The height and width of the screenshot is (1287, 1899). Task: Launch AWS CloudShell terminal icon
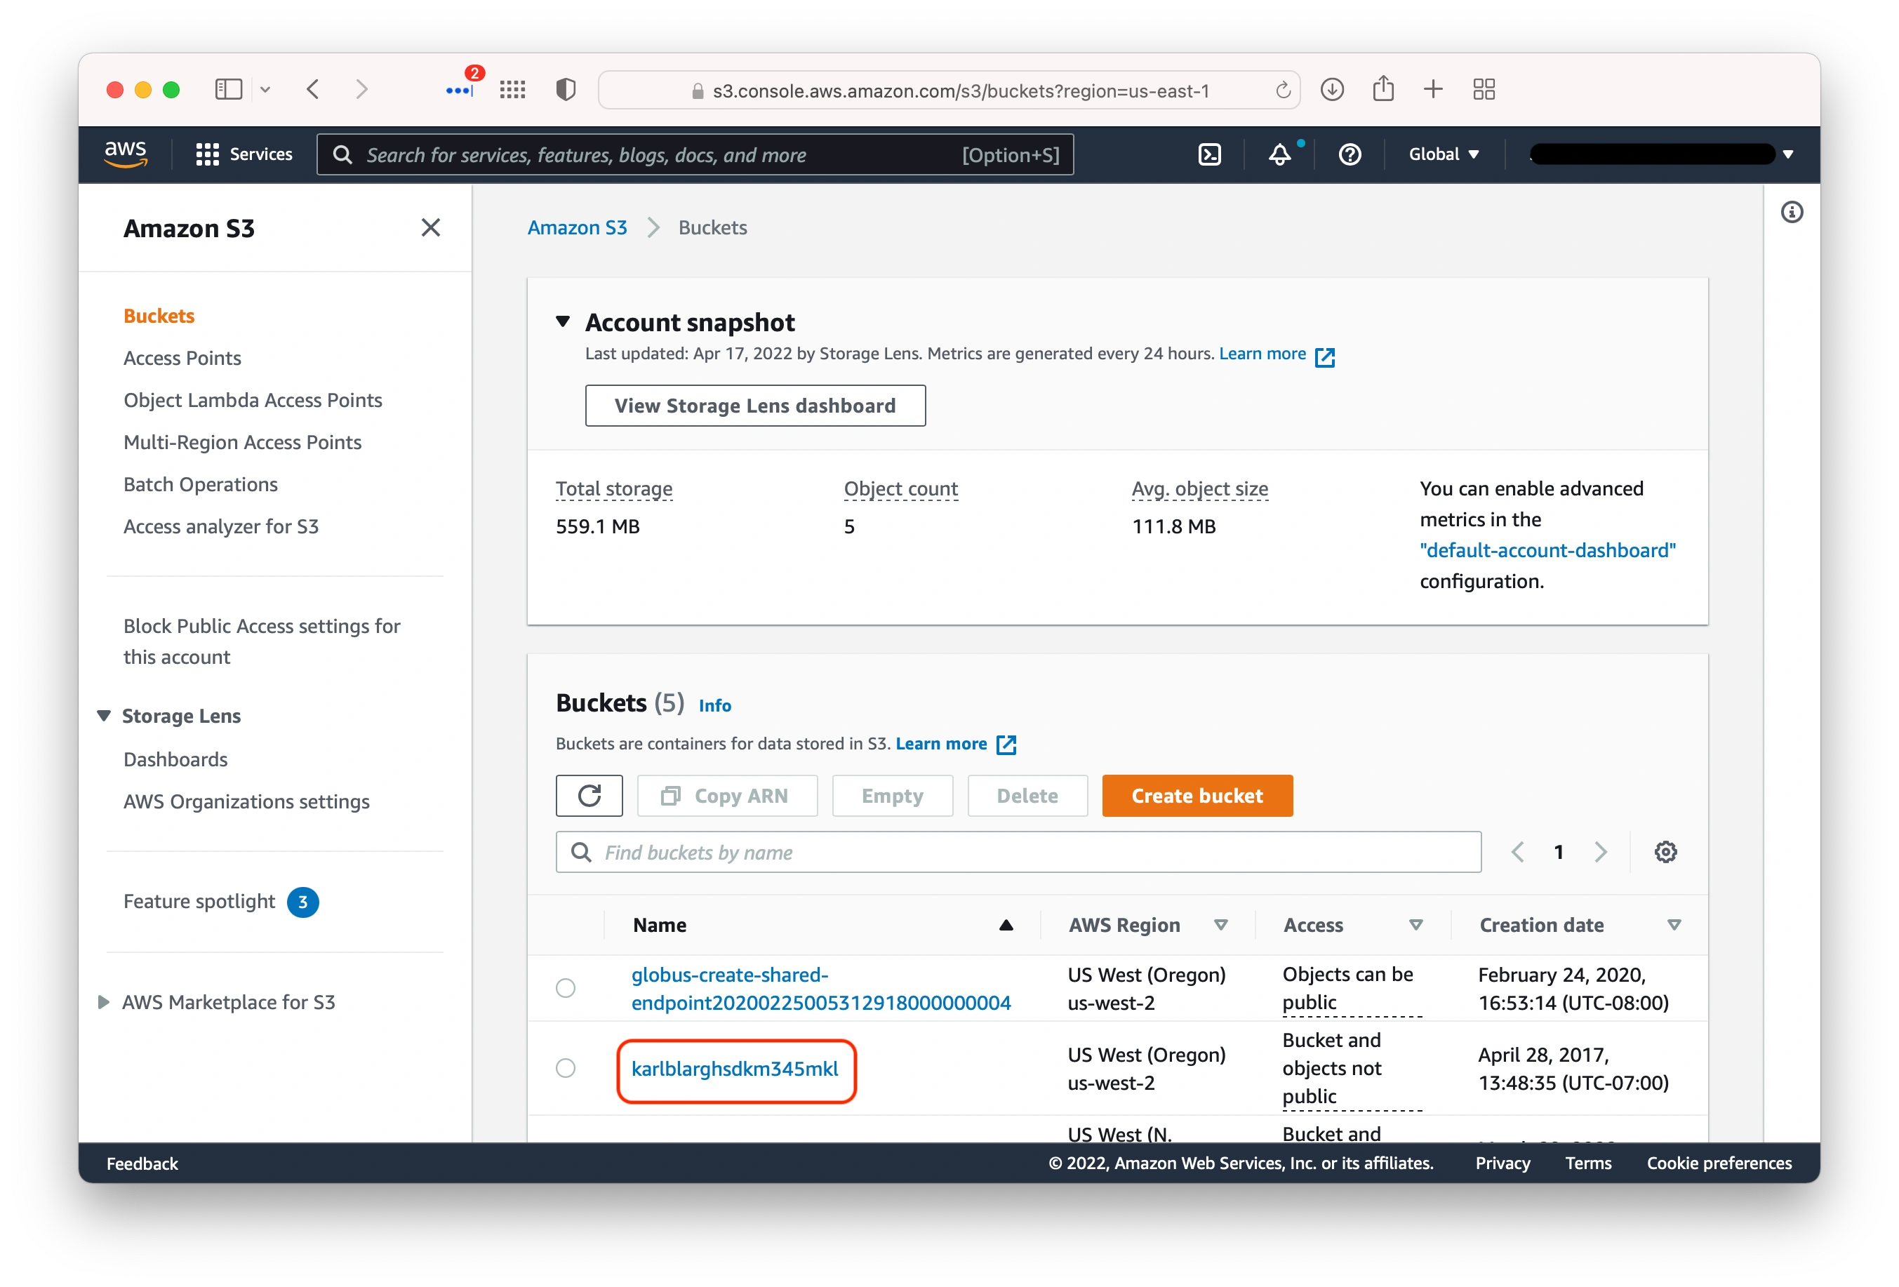[x=1209, y=154]
